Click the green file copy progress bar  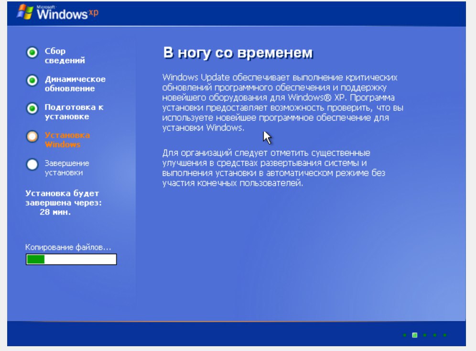(x=71, y=259)
